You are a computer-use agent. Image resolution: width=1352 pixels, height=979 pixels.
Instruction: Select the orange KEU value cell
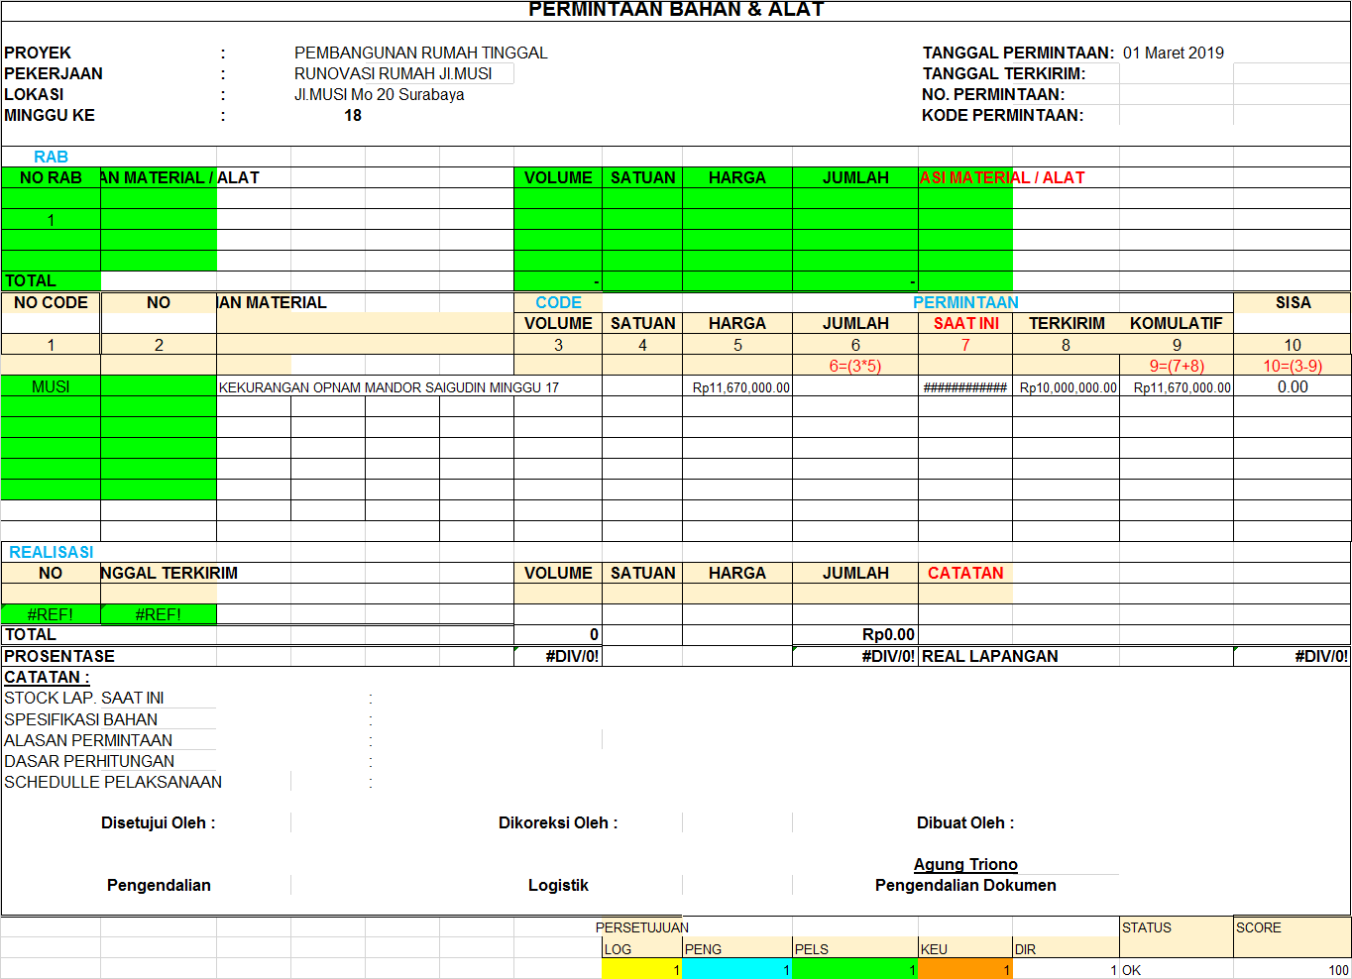[964, 969]
